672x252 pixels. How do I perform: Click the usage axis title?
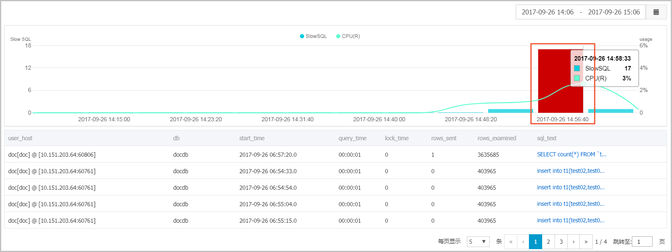pos(646,39)
